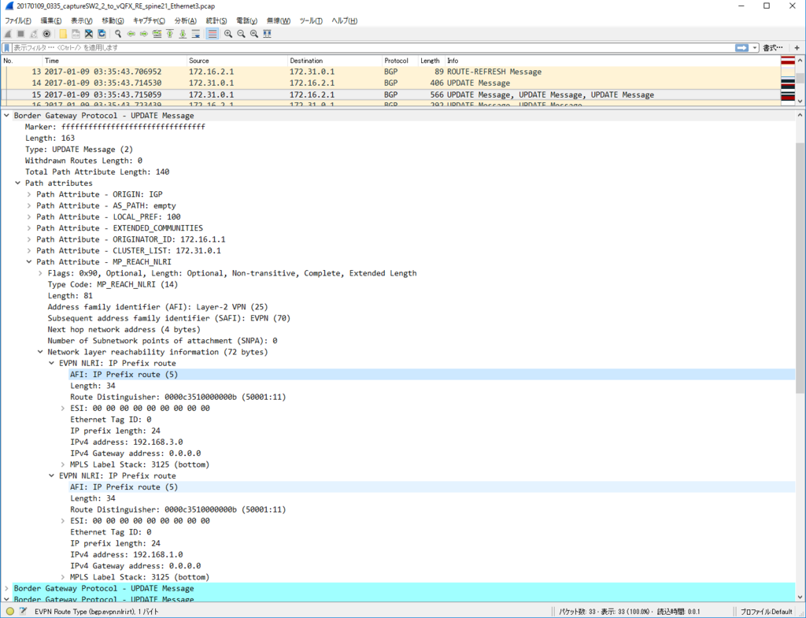Viewport: 806px width, 618px height.
Task: Open recent display filters dropdown
Action: (x=755, y=48)
